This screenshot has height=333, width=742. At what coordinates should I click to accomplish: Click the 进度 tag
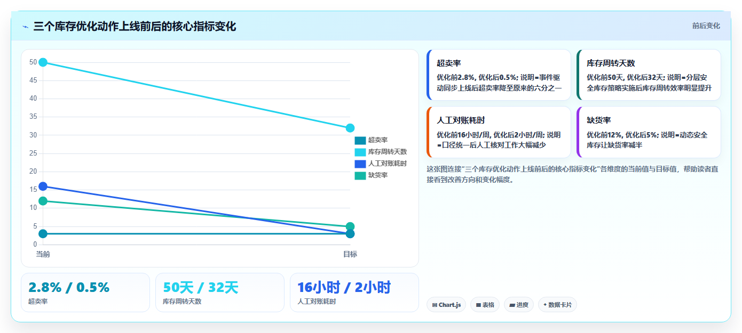coord(519,305)
